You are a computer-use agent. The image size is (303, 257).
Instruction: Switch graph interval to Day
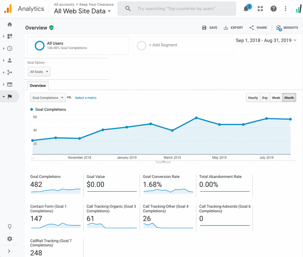tap(265, 98)
